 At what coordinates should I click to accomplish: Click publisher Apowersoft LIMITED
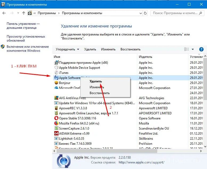[x=153, y=108]
